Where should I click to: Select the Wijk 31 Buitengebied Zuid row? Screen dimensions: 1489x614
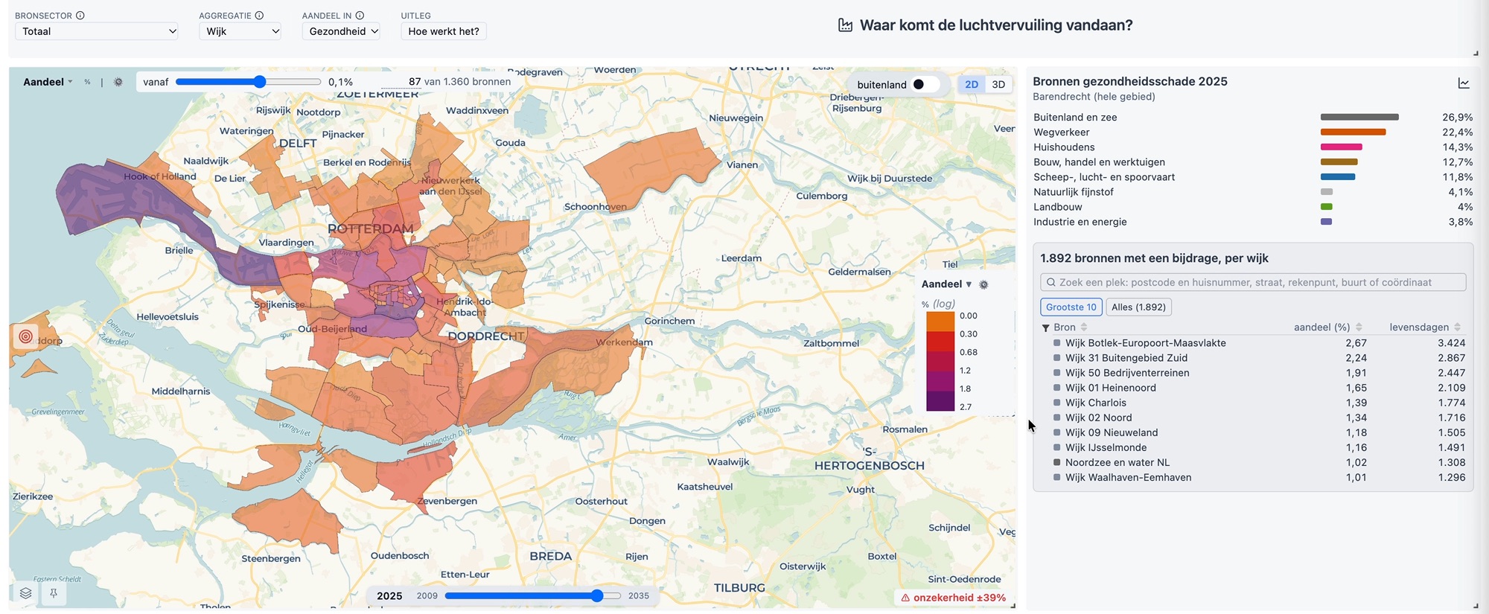tap(1260, 358)
